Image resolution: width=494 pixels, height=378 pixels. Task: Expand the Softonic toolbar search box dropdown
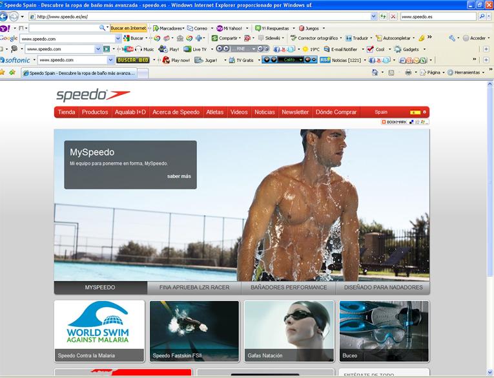tap(110, 59)
